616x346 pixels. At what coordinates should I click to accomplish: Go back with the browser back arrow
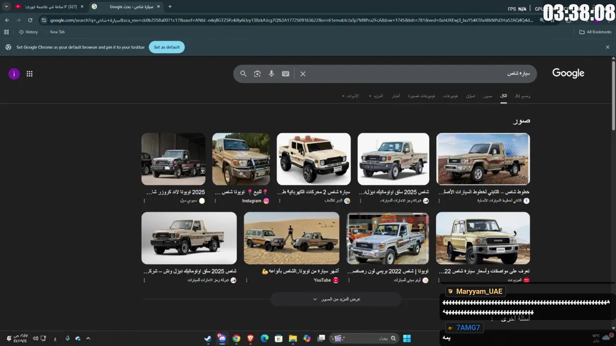(7, 20)
